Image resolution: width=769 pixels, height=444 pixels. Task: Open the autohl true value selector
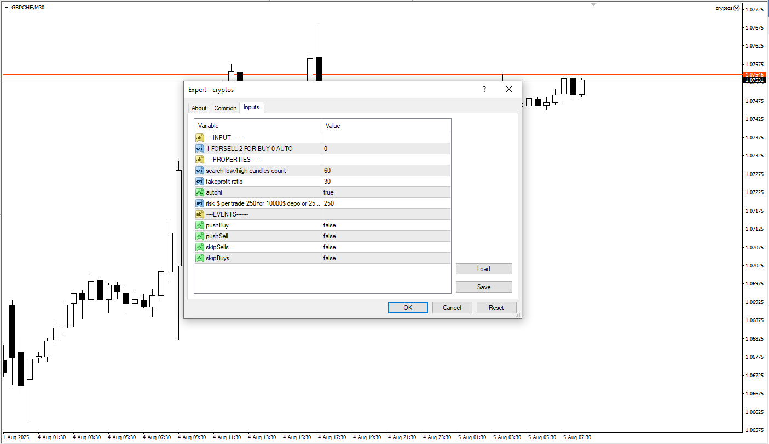(x=386, y=192)
